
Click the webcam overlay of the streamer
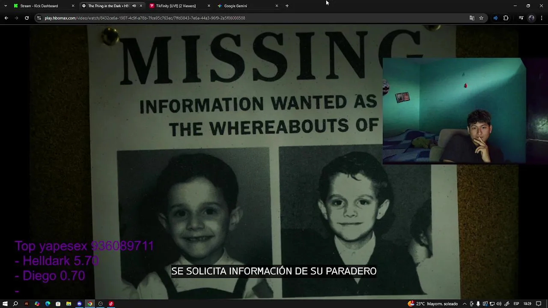(x=454, y=111)
